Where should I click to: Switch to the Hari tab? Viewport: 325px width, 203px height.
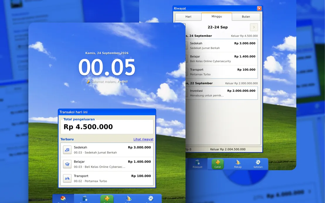pos(188,17)
